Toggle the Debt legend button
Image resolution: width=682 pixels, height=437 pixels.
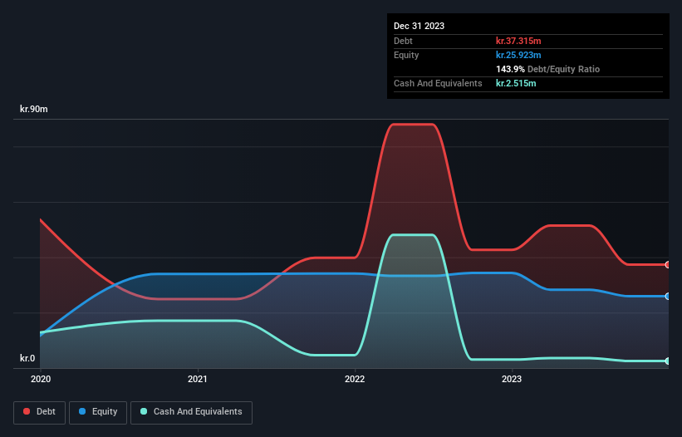point(40,412)
